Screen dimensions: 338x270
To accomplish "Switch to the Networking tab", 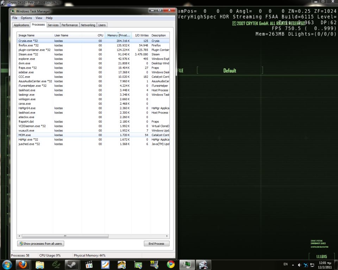I will 88,25.
